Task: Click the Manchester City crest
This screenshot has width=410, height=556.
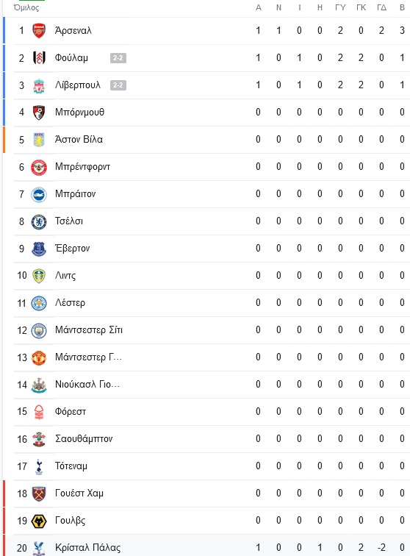Action: pos(39,330)
